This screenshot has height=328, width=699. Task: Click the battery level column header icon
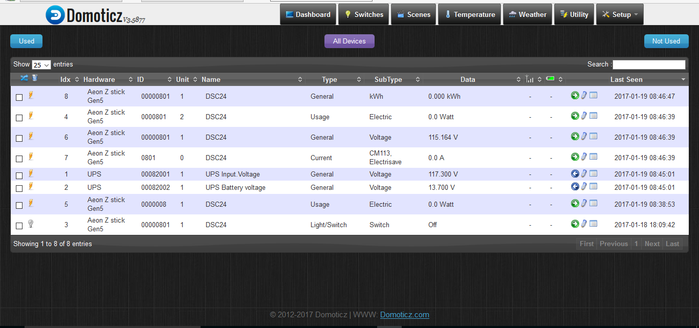(x=550, y=78)
